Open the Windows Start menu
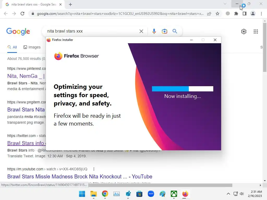 point(82,194)
